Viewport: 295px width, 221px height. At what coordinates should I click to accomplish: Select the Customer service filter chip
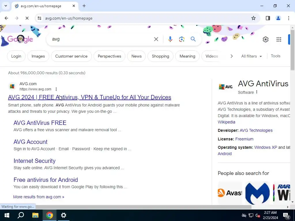point(71,56)
